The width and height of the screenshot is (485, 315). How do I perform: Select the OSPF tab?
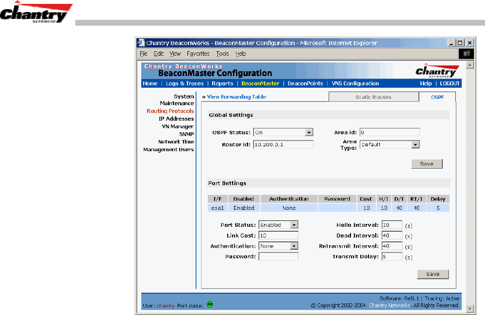click(x=437, y=97)
